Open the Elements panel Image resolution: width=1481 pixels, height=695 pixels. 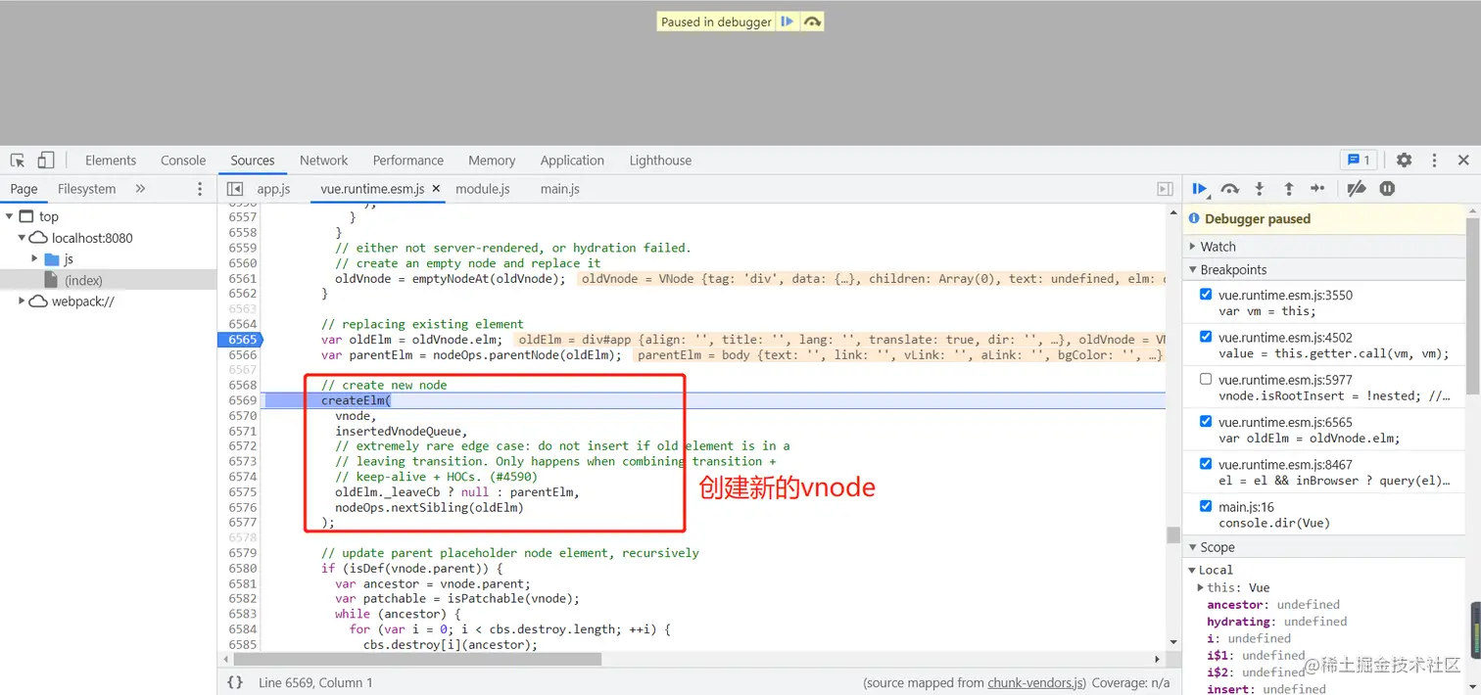(x=111, y=161)
